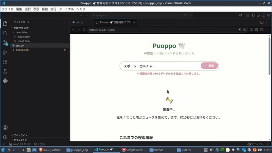Viewport: 272px width, 153px height.
Task: Select puoppo.db in the file explorer
Action: tap(22, 50)
